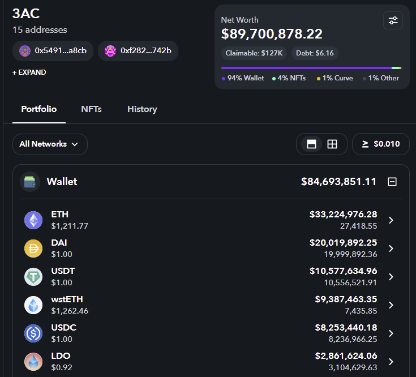
Task: Open the History tab
Action: (x=142, y=109)
